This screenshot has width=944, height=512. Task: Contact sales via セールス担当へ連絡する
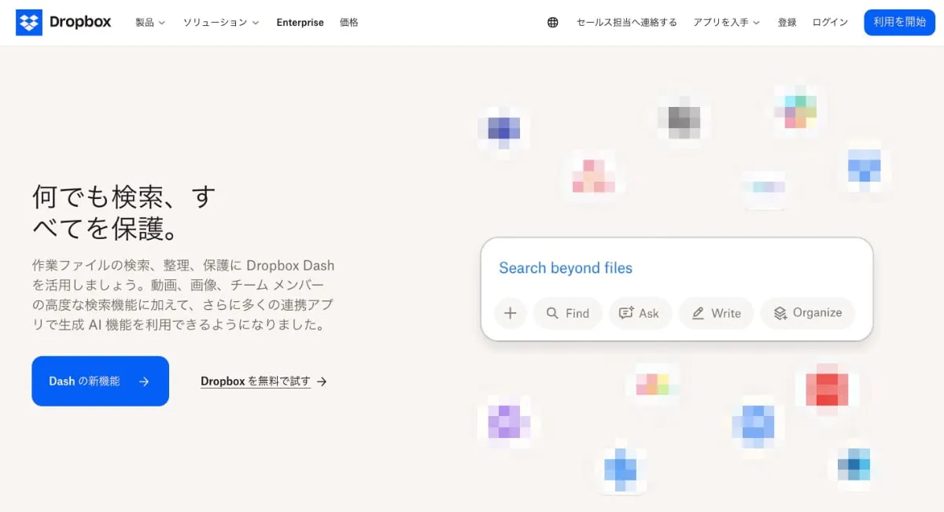pyautogui.click(x=625, y=23)
